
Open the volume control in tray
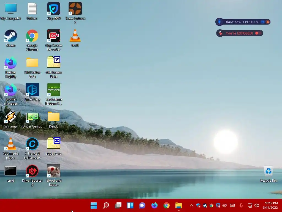click(x=257, y=205)
